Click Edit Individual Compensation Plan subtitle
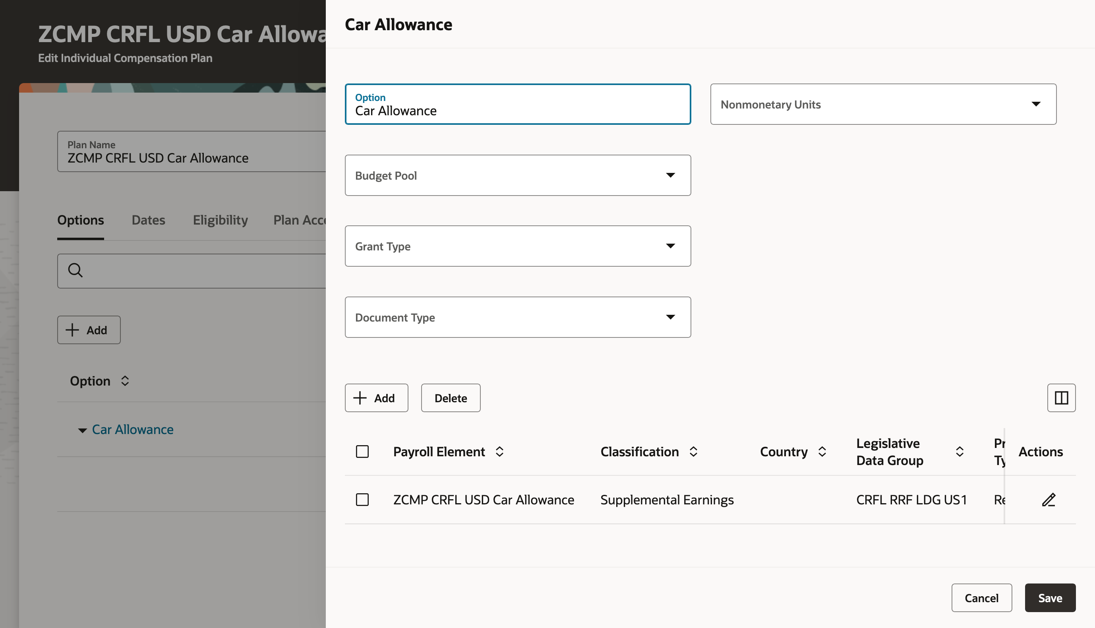Screen dimensions: 1095x628 (125, 58)
